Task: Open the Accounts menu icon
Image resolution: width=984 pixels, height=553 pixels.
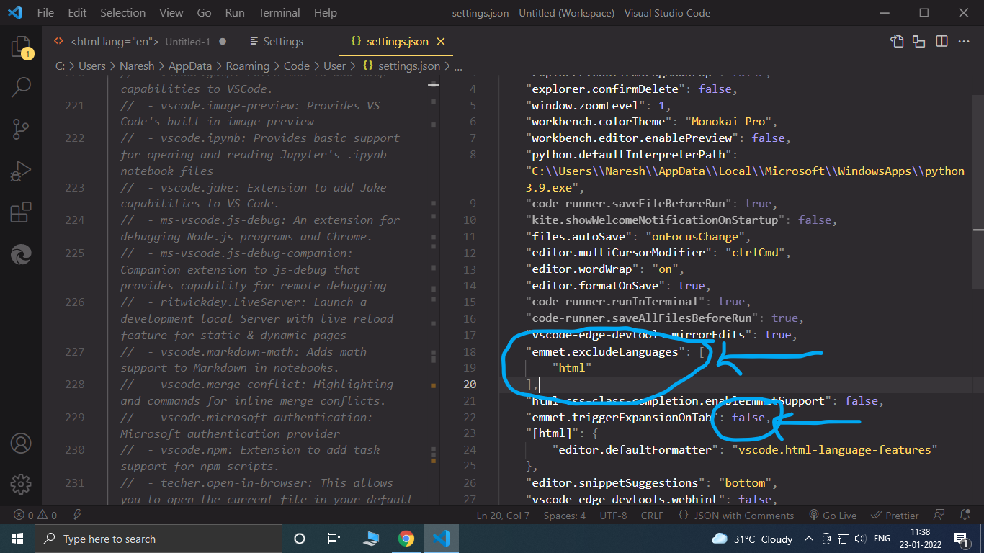Action: pyautogui.click(x=21, y=442)
